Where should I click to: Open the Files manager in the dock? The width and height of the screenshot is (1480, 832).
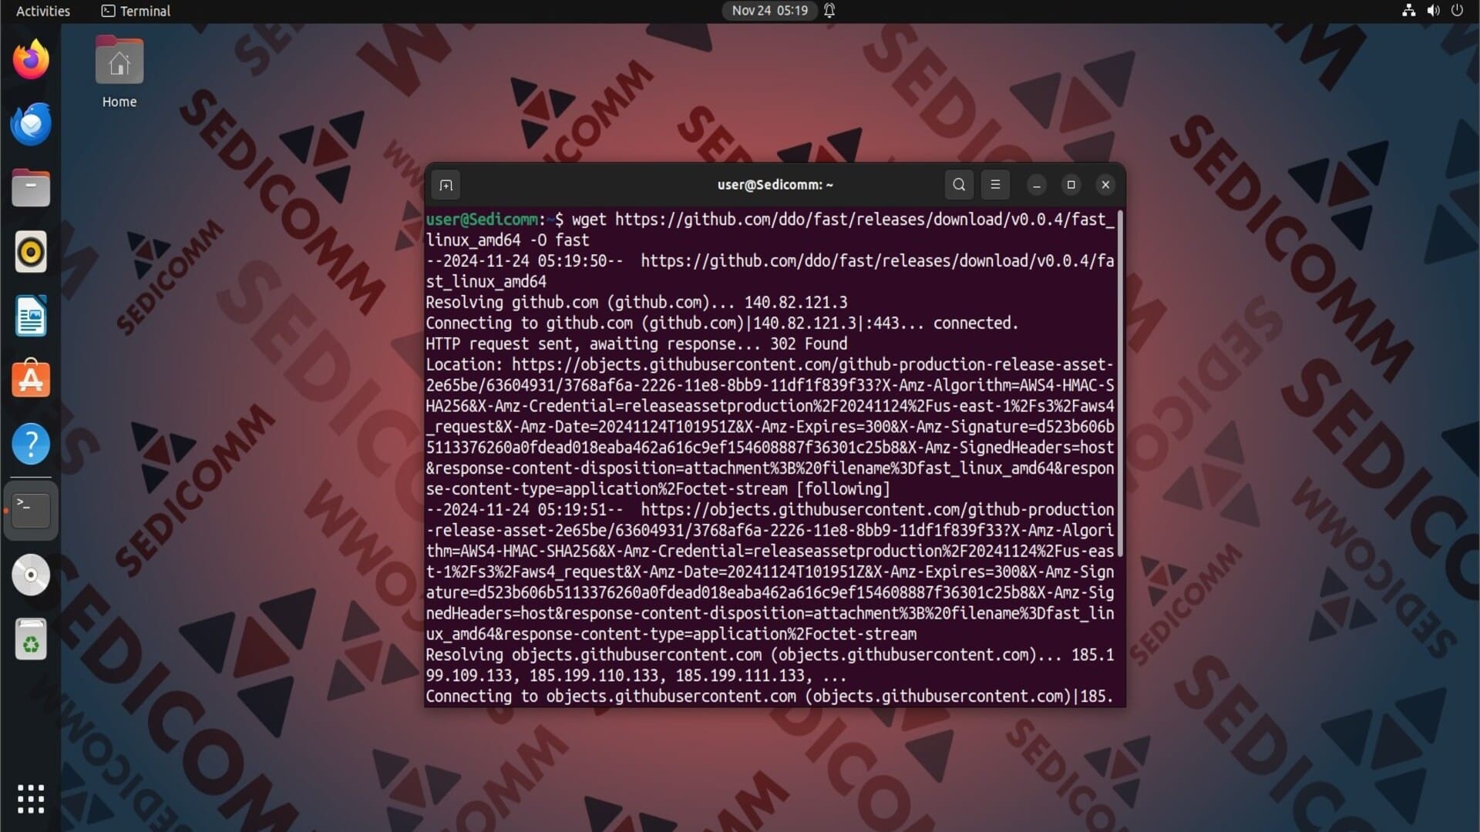point(31,188)
